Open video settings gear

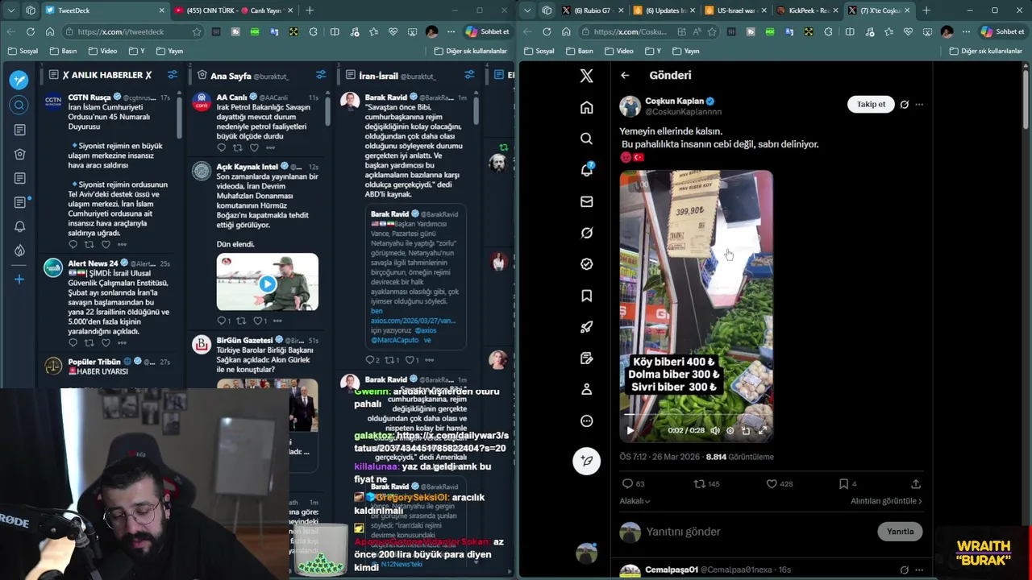point(730,430)
